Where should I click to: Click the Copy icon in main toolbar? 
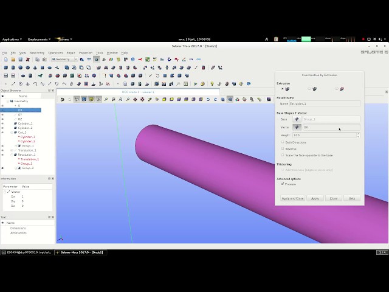pos(38,60)
